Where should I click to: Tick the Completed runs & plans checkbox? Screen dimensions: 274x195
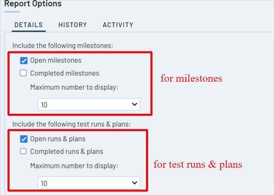(23, 151)
